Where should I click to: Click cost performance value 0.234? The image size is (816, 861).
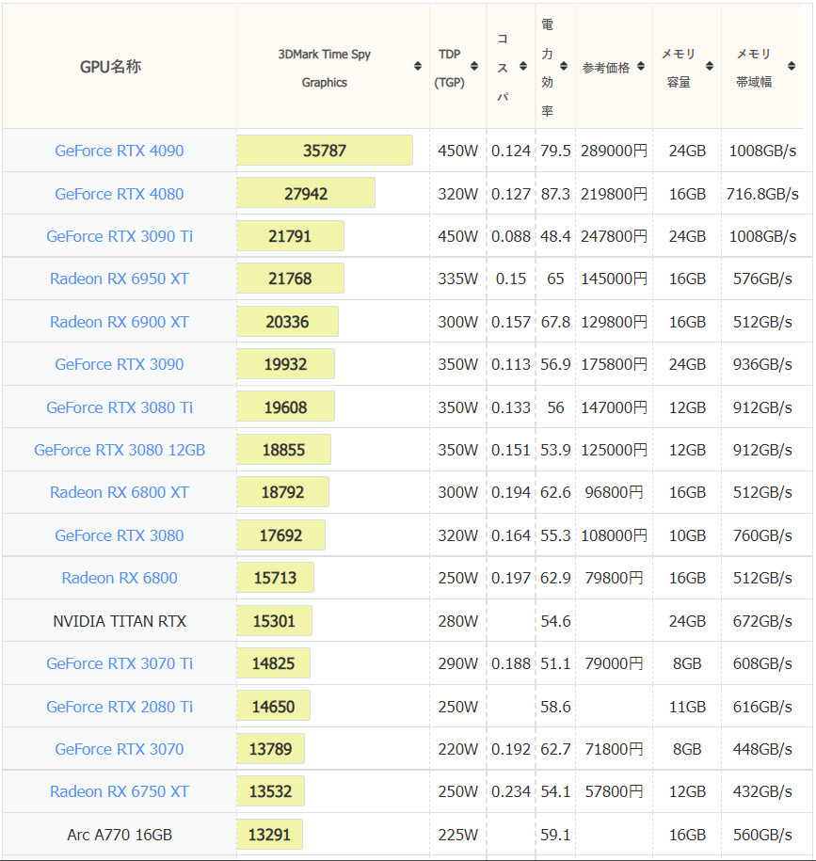tap(511, 791)
